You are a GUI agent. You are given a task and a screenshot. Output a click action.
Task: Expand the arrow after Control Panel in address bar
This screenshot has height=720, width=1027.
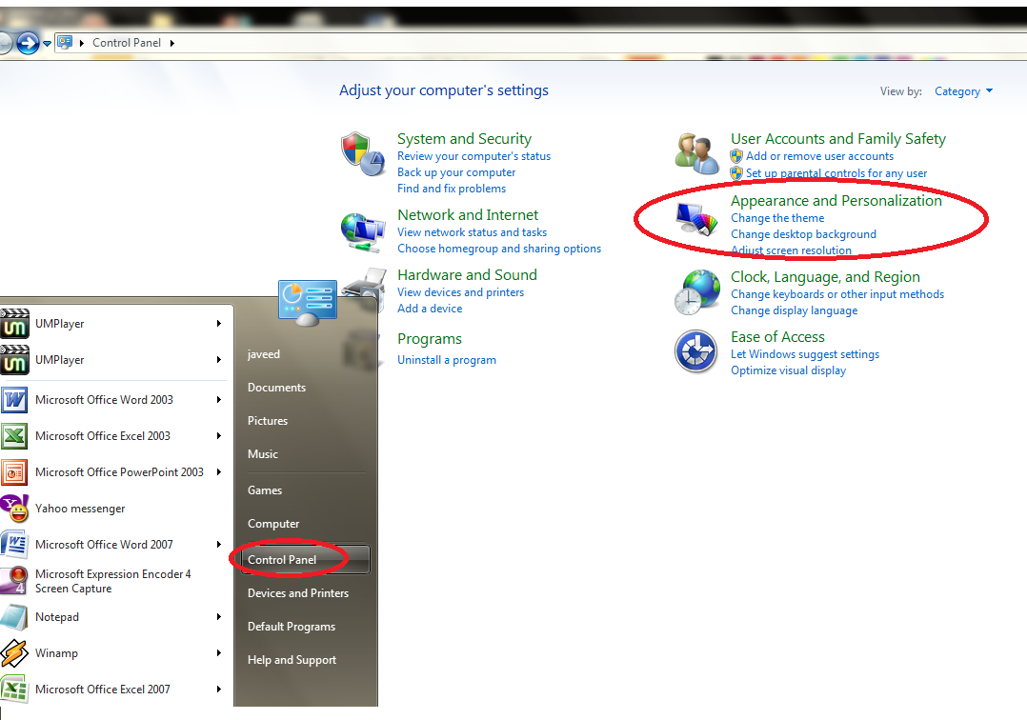point(172,43)
